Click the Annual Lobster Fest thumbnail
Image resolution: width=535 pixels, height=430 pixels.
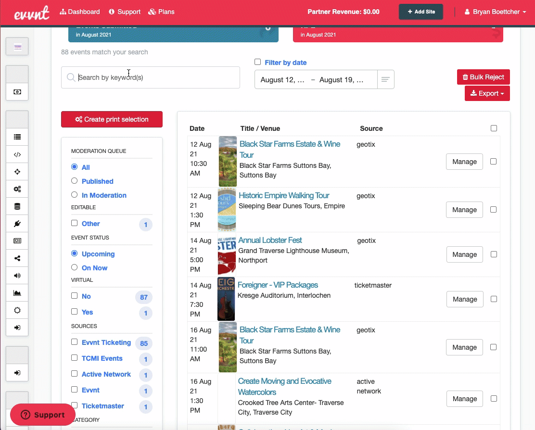tap(227, 254)
